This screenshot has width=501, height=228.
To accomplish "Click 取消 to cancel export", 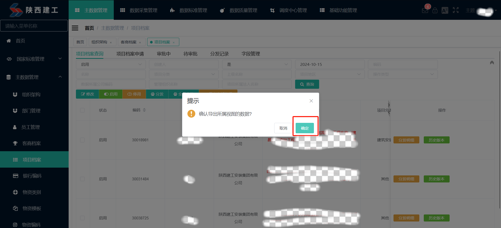I will (283, 128).
